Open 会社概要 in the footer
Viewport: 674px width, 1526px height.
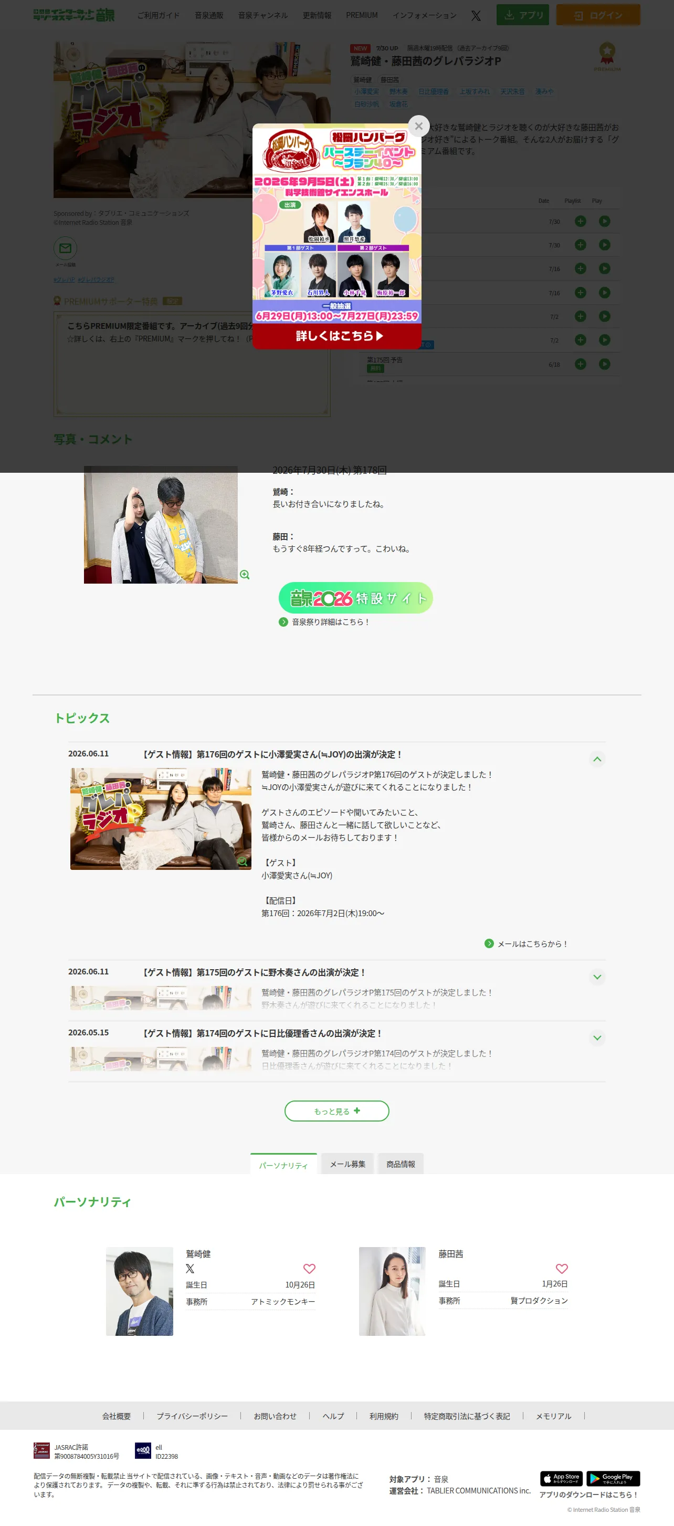[x=117, y=1416]
